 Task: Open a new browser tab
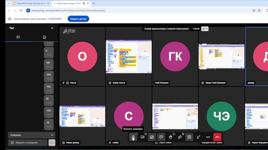pyautogui.click(x=94, y=3)
